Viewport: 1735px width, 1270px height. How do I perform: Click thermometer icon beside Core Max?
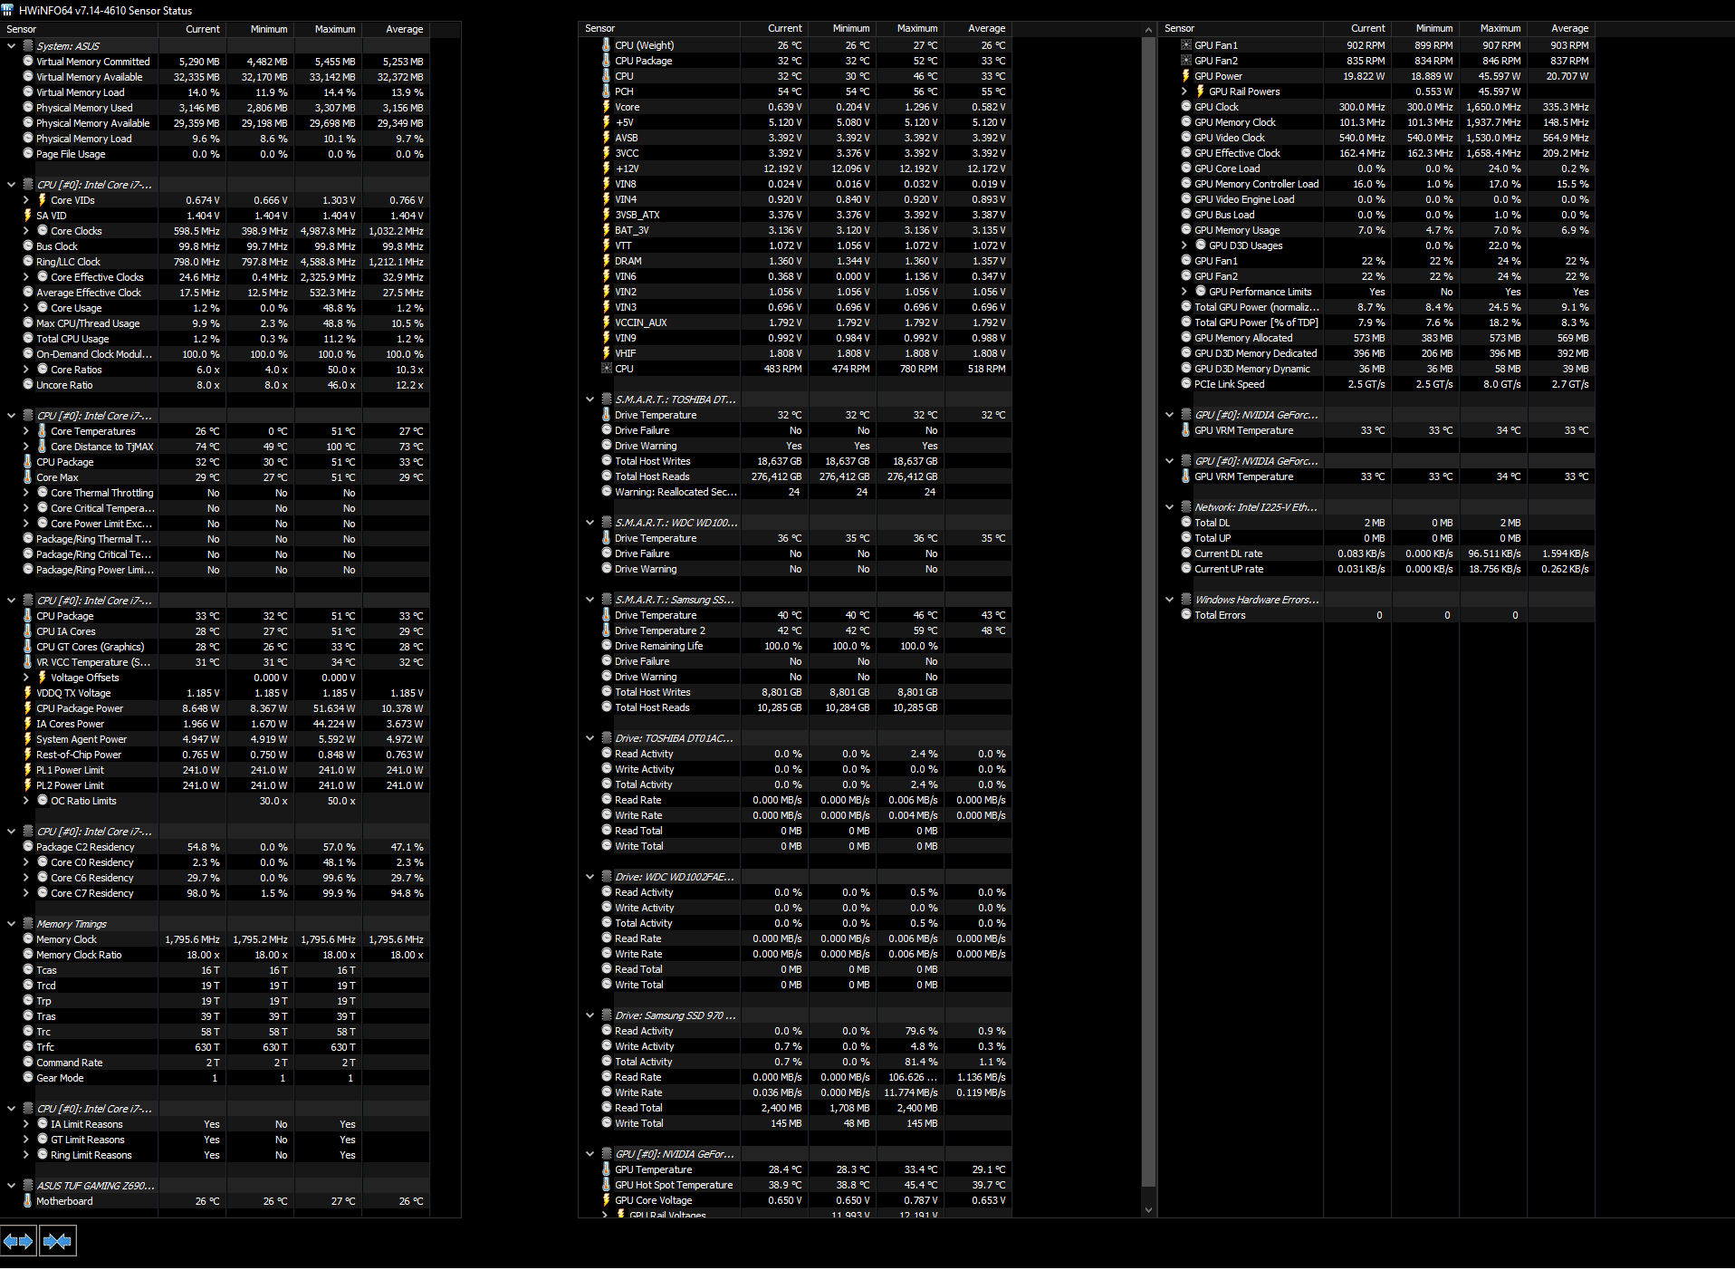pos(27,477)
